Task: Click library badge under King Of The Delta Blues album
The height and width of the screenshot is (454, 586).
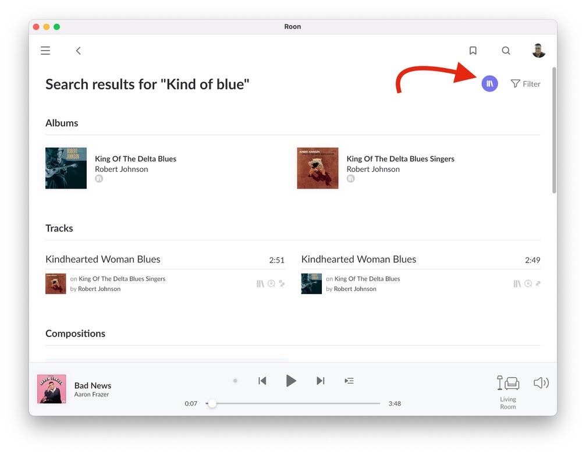Action: [x=99, y=179]
